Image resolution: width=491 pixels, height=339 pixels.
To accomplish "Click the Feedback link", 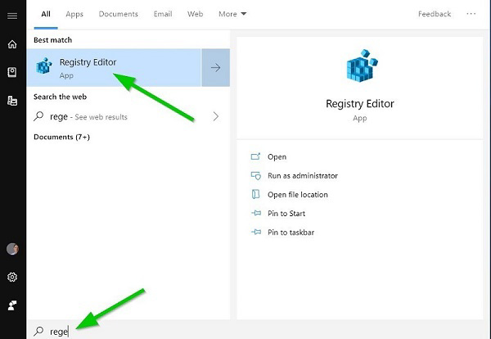I will 435,14.
